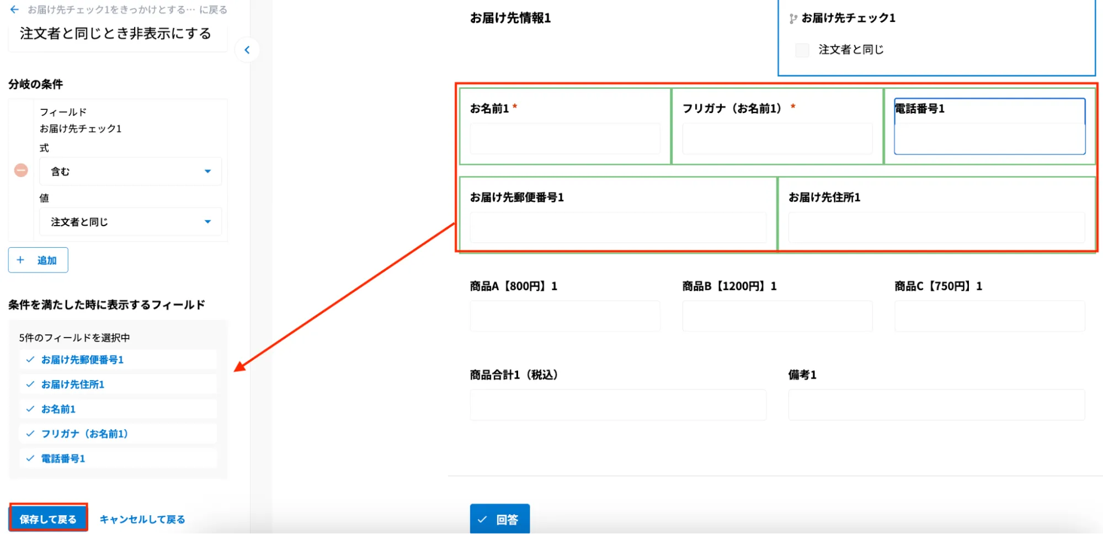The image size is (1103, 534).
Task: Focus the お届け先郵便番号1 input field
Action: 617,227
